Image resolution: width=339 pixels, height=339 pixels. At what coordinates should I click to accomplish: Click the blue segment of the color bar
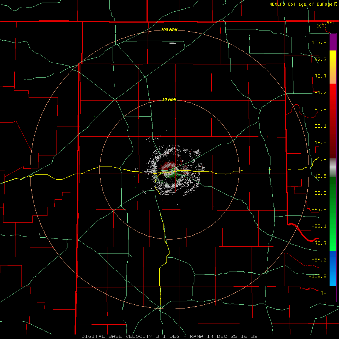333,269
